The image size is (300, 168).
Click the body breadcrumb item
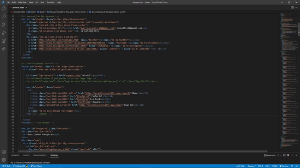pyautogui.click(x=42, y=12)
